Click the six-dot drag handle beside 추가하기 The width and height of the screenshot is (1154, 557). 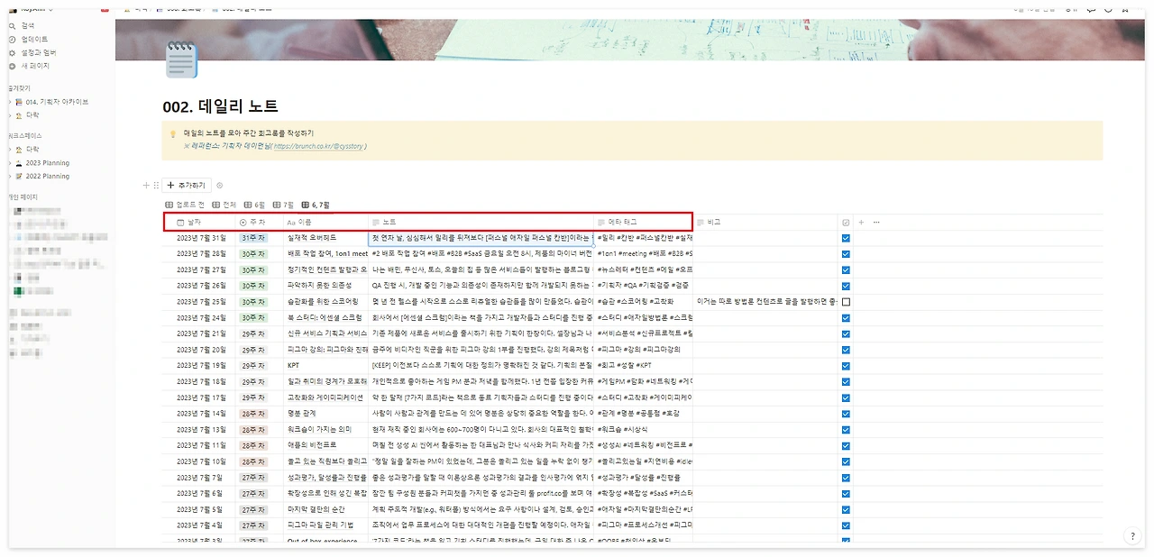click(x=156, y=186)
